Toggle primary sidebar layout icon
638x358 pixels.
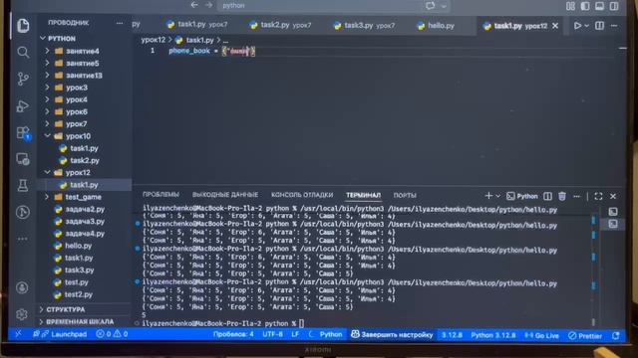pos(585,6)
